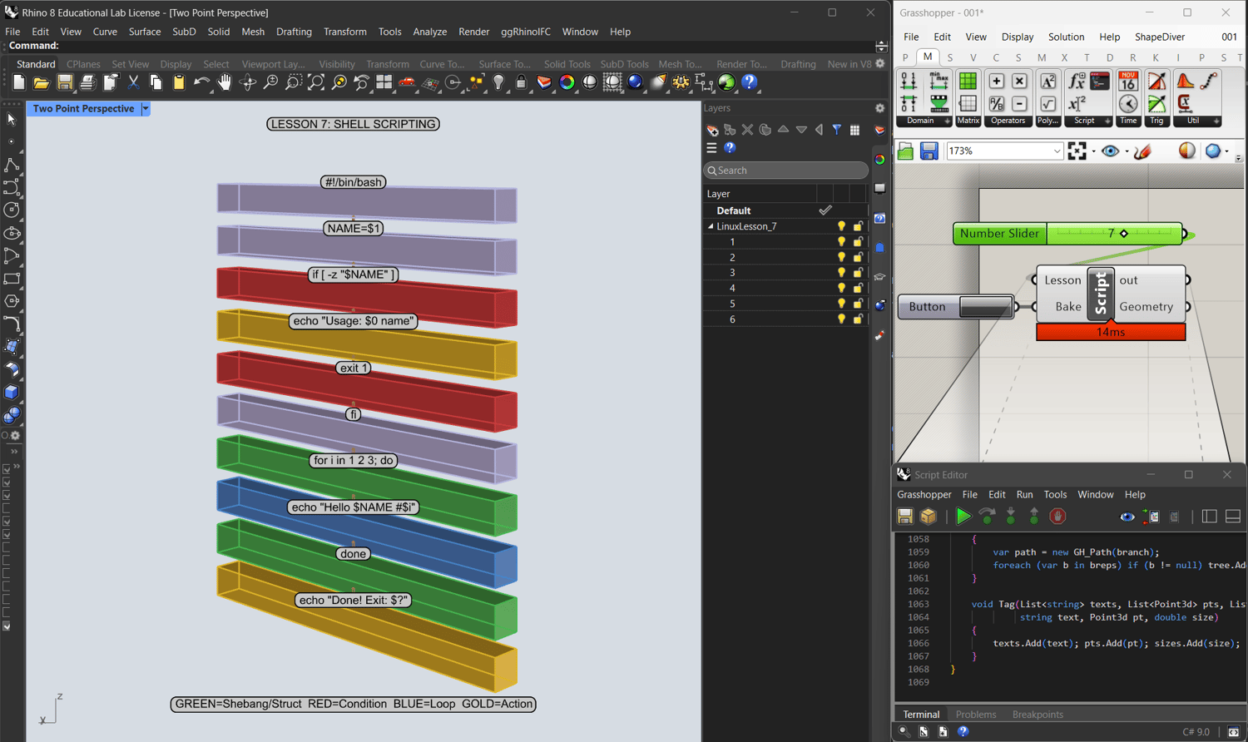Save the Grasshopper document via floppy icon
This screenshot has width=1248, height=742.
tap(929, 151)
